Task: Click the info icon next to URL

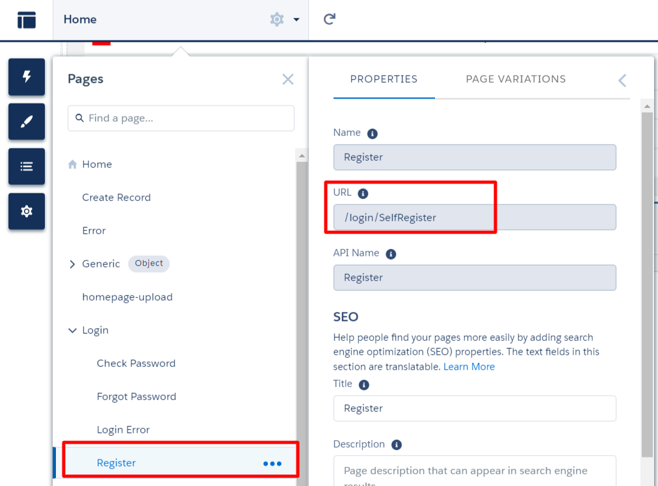Action: [363, 193]
